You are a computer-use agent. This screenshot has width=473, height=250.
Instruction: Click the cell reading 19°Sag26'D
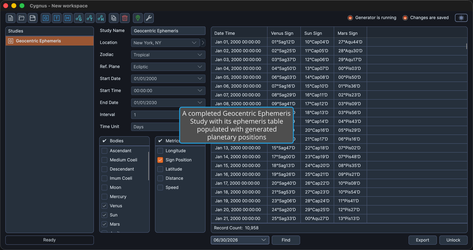[284, 174]
